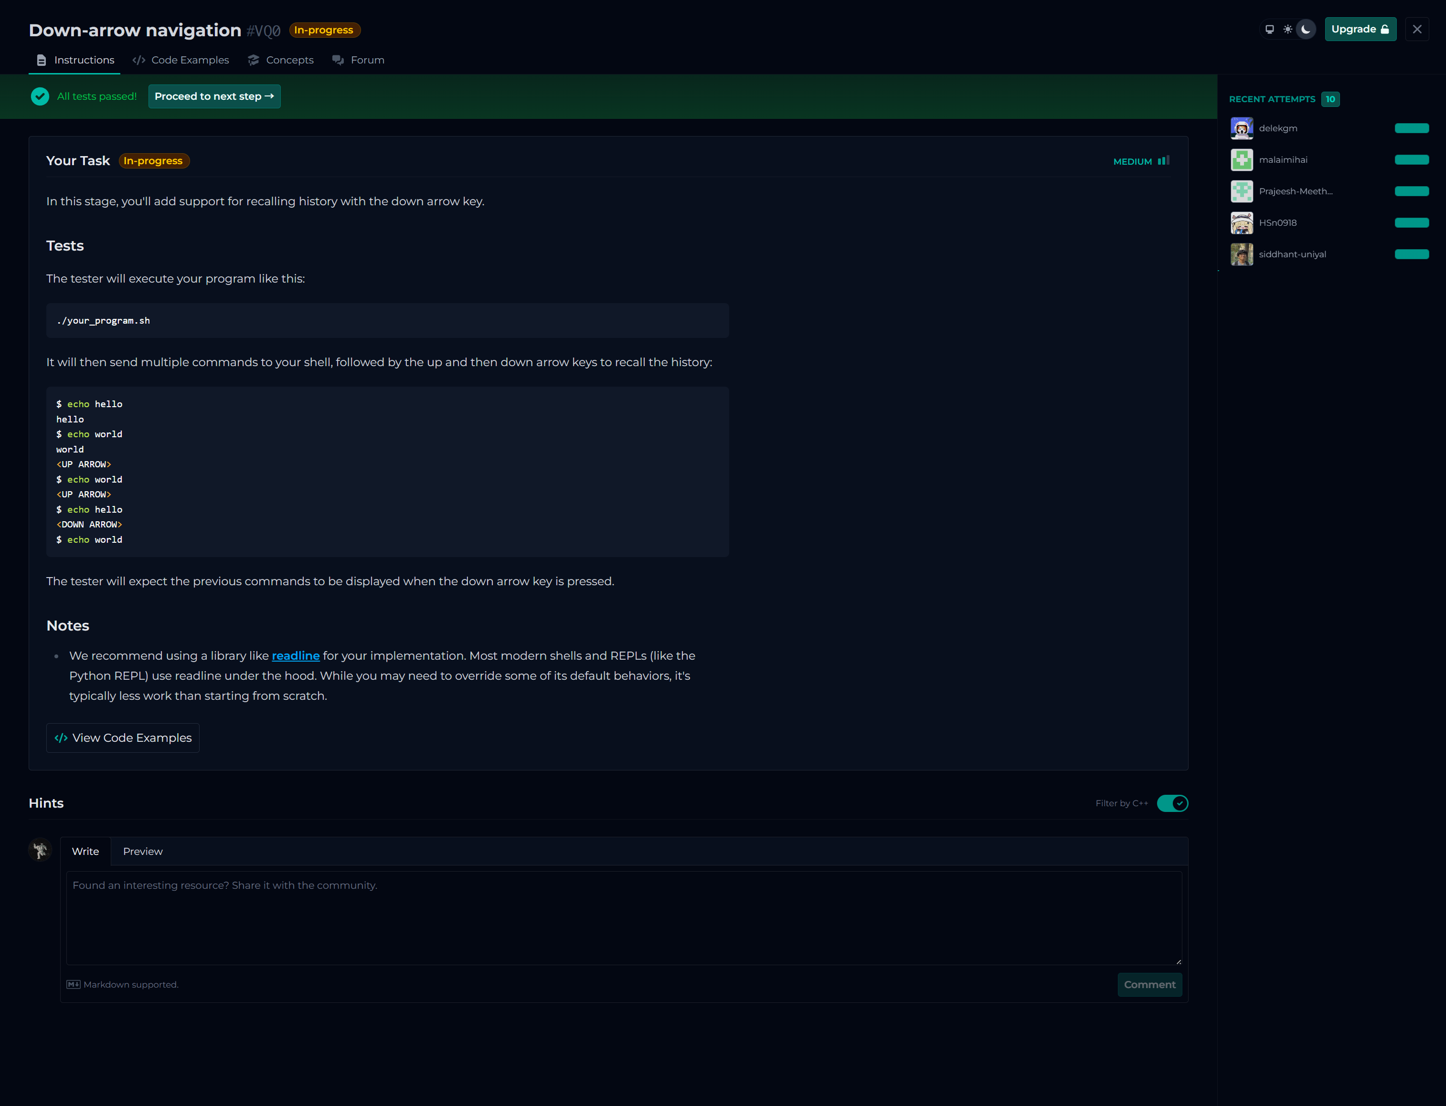Click Proceed to next step button

[x=214, y=96]
